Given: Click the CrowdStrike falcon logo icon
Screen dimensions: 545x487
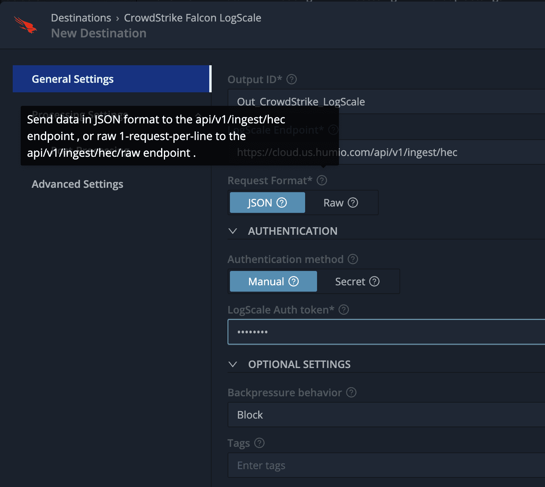Looking at the screenshot, I should (25, 25).
